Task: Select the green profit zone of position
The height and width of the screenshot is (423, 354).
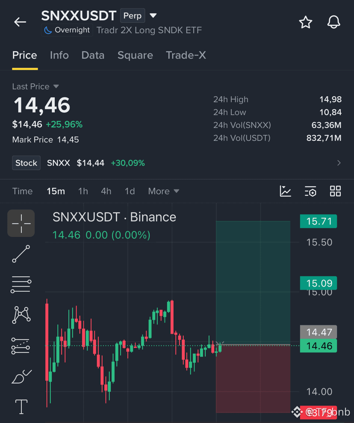Action: (x=253, y=283)
